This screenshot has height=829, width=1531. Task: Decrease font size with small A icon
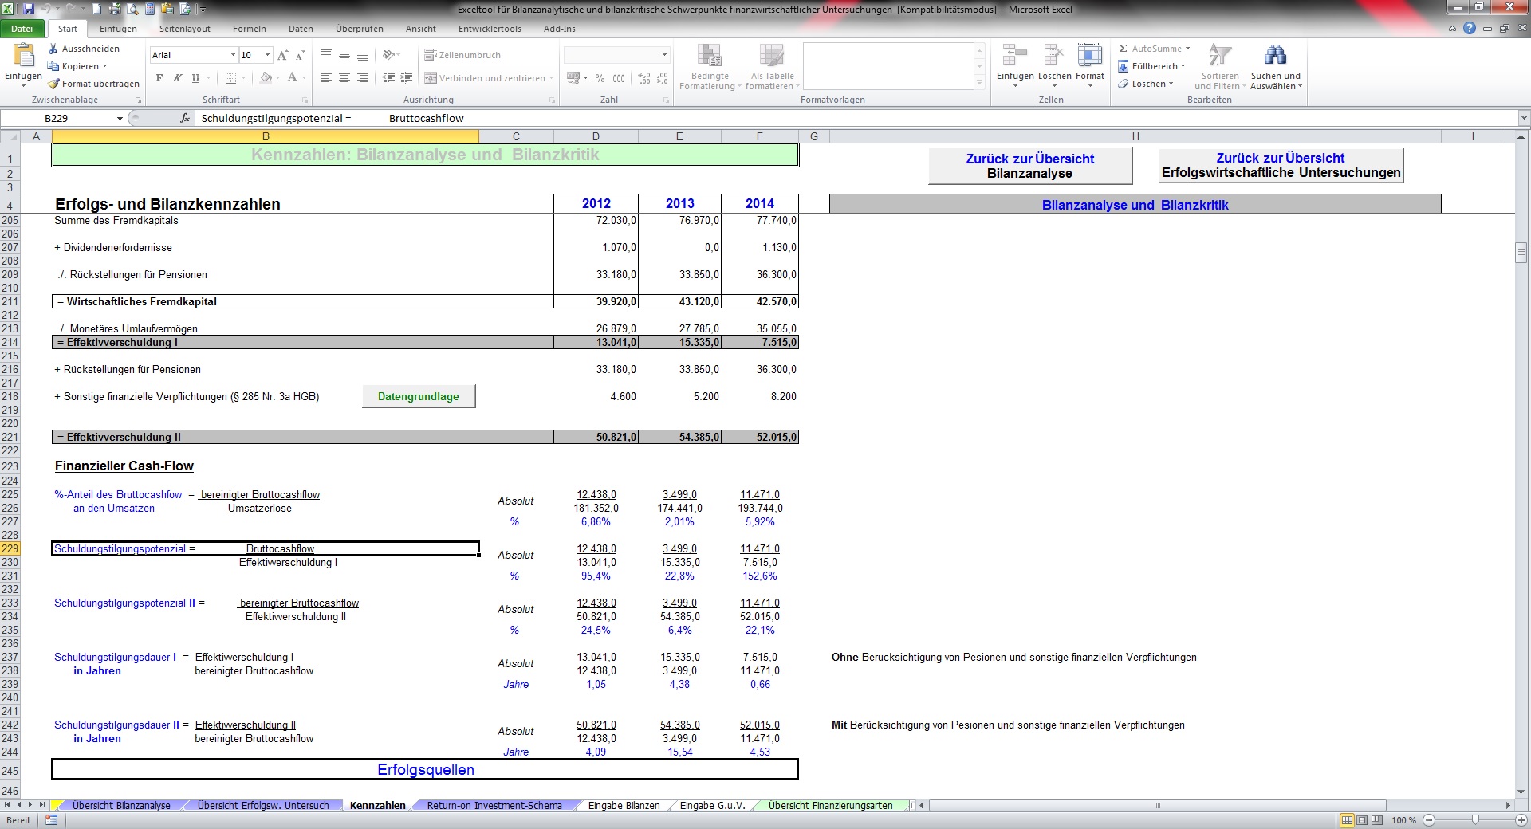[x=300, y=55]
